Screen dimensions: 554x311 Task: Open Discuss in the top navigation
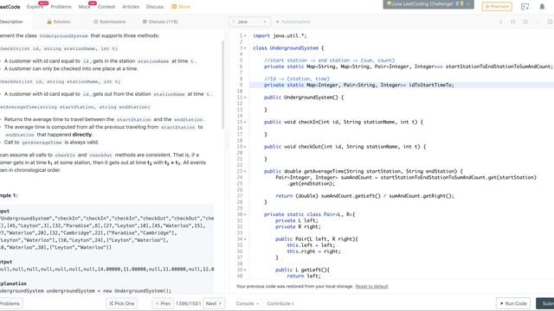click(x=155, y=7)
